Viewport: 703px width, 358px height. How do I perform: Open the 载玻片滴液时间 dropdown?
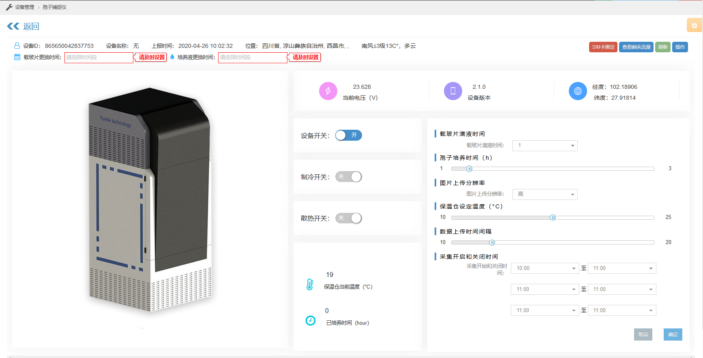[x=544, y=146]
